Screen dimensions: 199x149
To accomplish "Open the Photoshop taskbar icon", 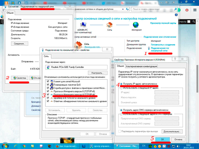I will click(x=84, y=146).
